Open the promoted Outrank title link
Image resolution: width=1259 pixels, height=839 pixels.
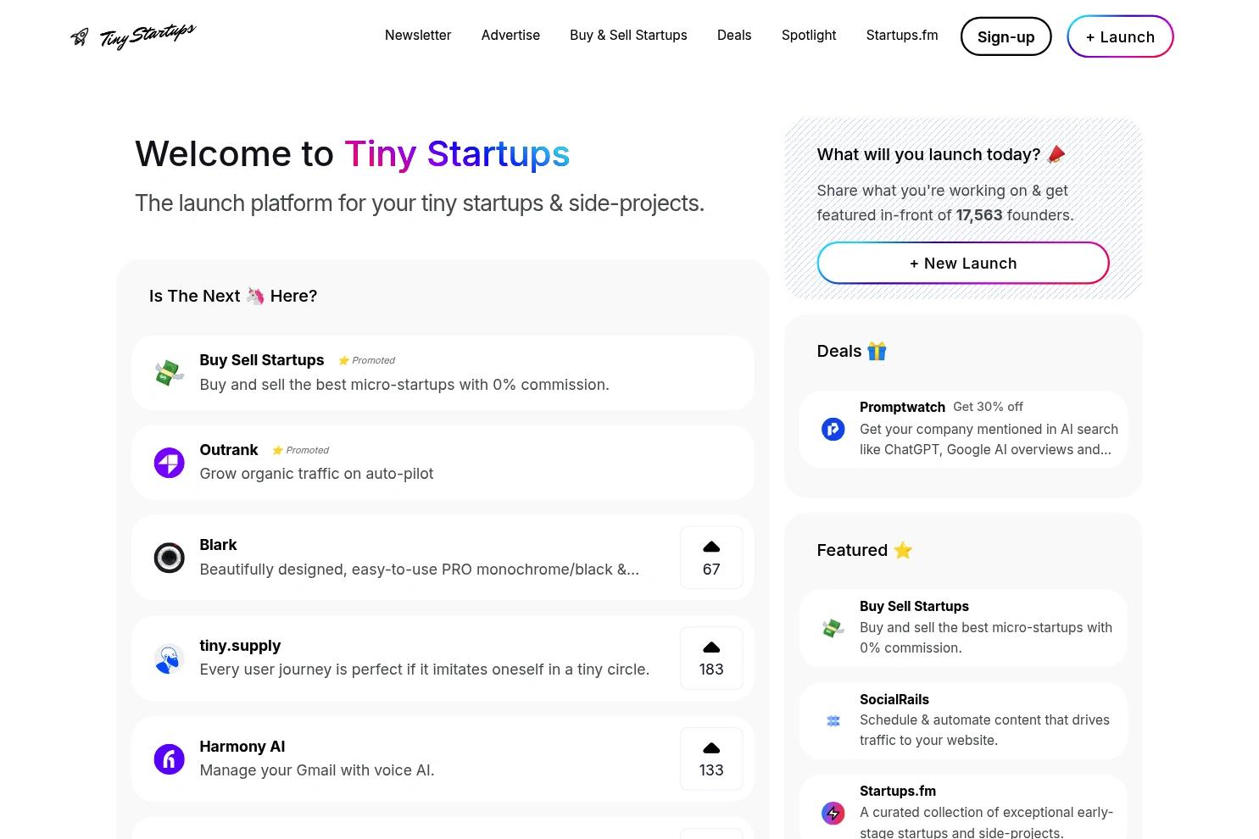tap(228, 450)
